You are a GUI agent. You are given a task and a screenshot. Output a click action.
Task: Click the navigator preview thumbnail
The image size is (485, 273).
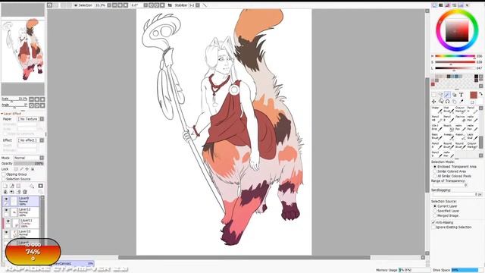(x=23, y=50)
